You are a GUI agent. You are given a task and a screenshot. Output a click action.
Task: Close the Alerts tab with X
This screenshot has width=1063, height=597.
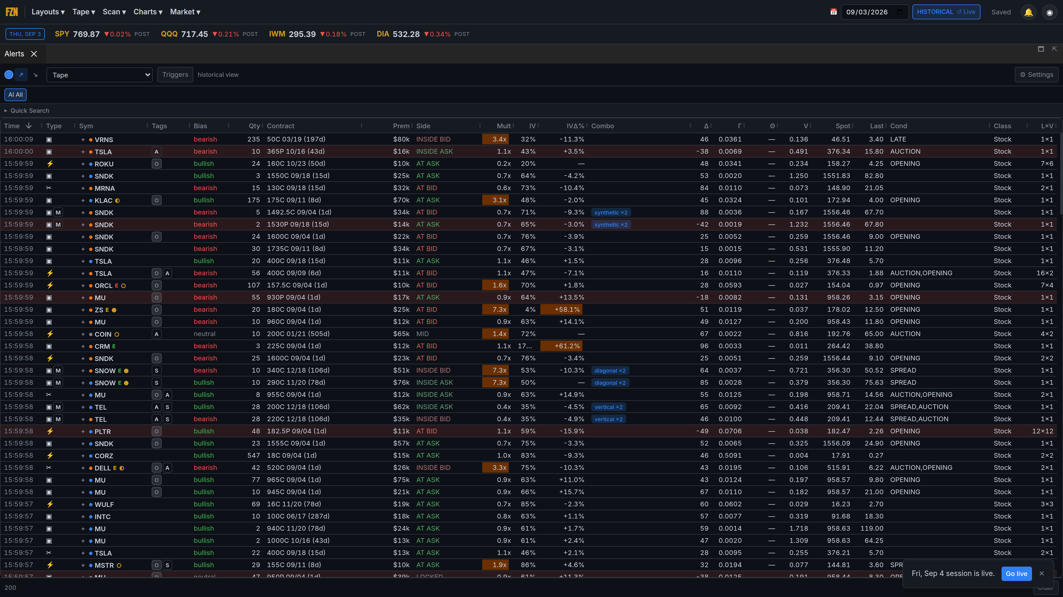pos(34,54)
